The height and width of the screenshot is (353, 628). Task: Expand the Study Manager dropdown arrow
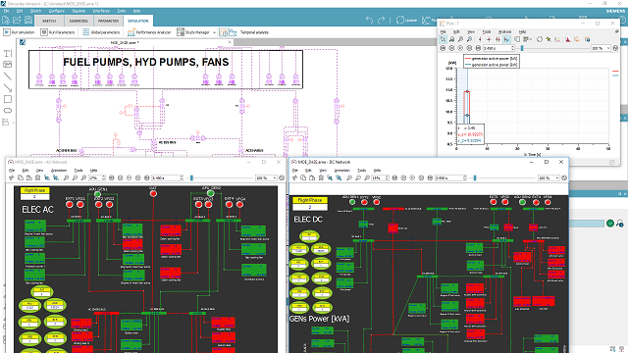tap(214, 32)
